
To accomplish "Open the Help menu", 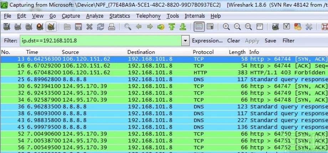I will click(x=216, y=16).
